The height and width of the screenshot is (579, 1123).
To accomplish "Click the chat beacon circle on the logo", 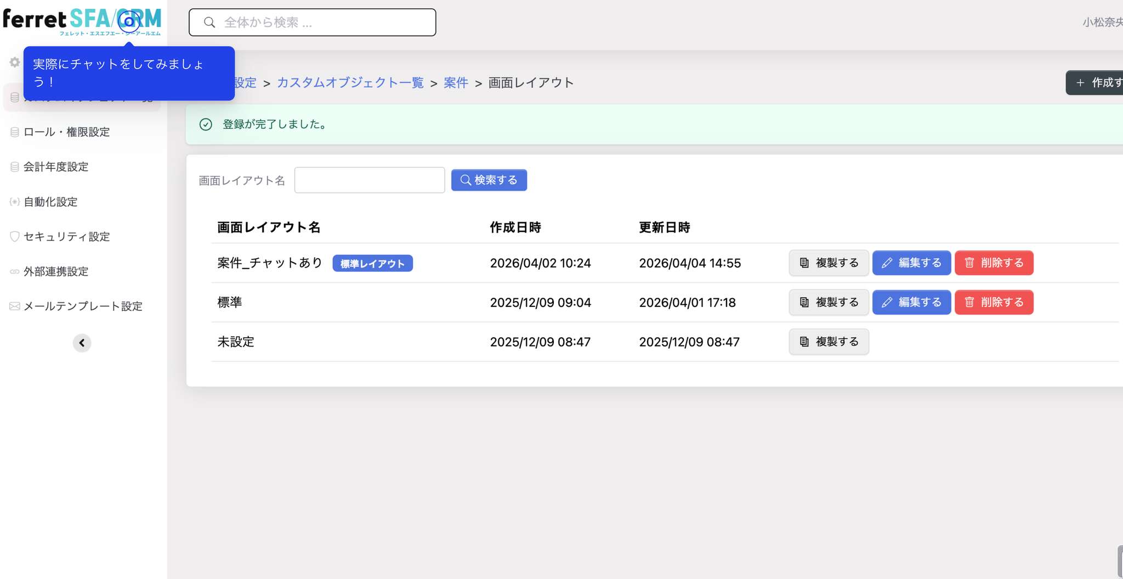I will (129, 22).
